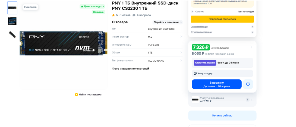
Task: Open 'Отчет по поставщику' report link
Action: point(201,32)
